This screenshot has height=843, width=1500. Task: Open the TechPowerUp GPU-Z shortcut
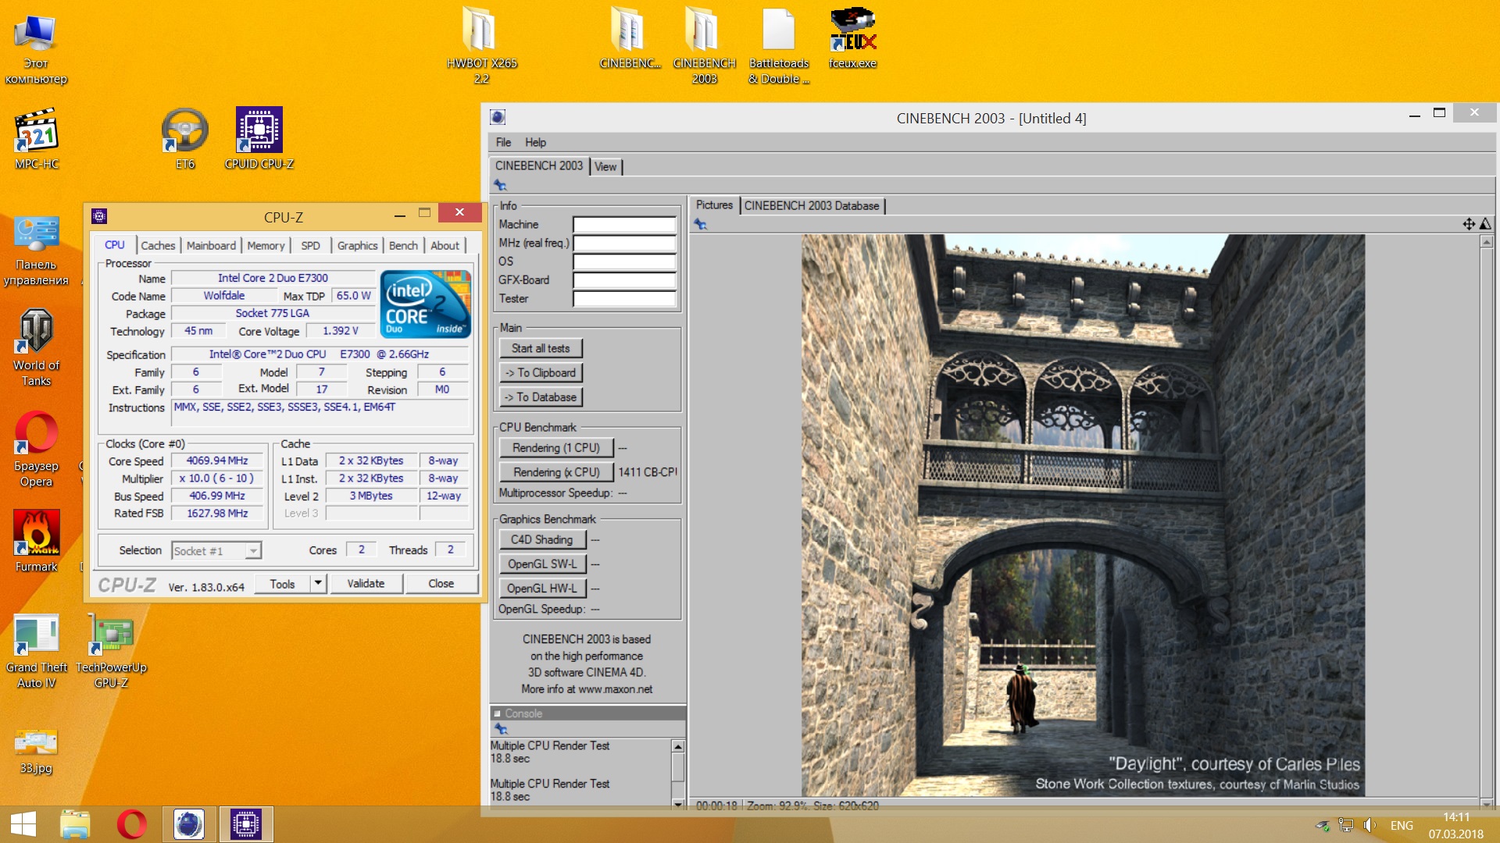pyautogui.click(x=111, y=651)
